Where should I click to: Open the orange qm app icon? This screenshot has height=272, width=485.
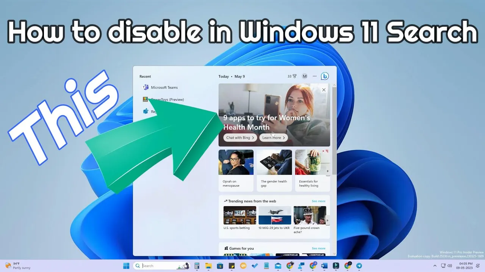pos(243,266)
